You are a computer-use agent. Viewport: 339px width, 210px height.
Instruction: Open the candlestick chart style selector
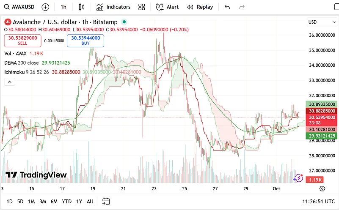tap(82, 7)
